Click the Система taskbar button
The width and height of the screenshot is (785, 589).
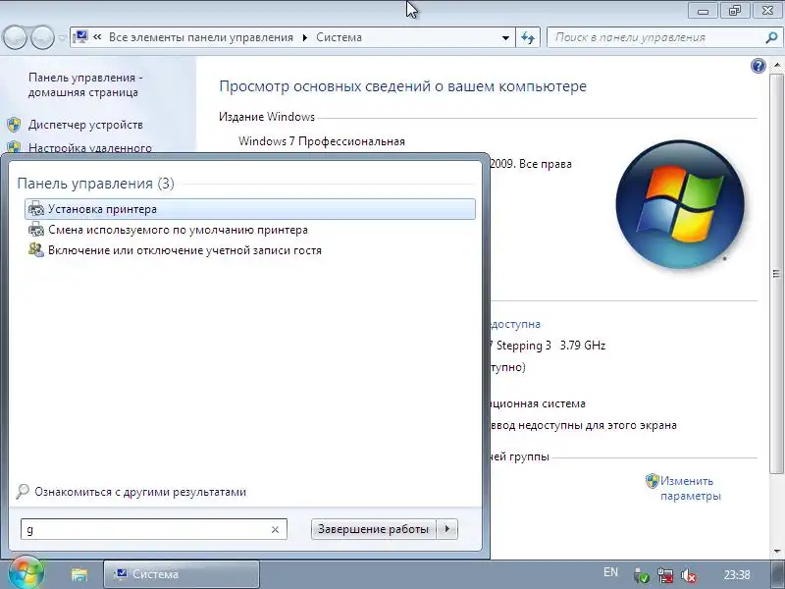182,574
